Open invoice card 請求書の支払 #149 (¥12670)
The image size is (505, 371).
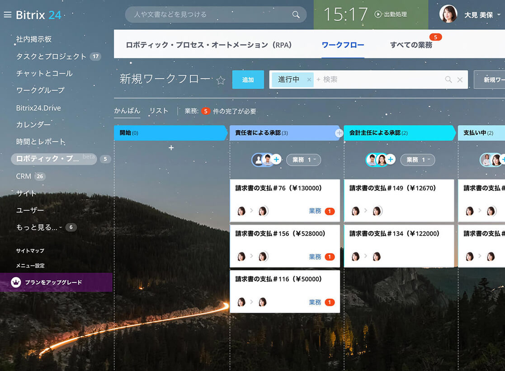pos(399,200)
